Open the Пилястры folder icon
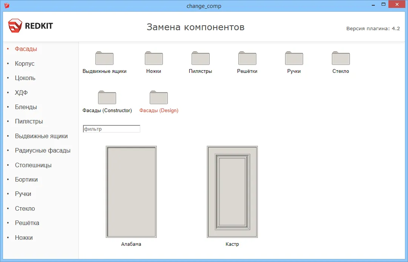408x262 pixels. (x=201, y=59)
